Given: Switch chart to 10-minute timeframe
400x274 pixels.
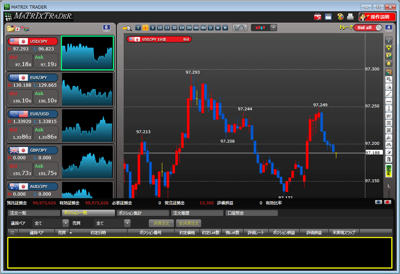Looking at the screenshot, I should point(160,28).
